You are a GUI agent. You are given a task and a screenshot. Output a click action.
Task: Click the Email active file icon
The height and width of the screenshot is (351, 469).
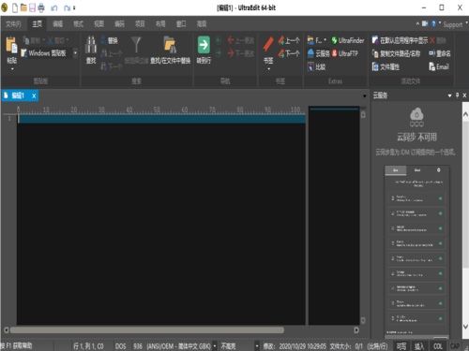439,66
